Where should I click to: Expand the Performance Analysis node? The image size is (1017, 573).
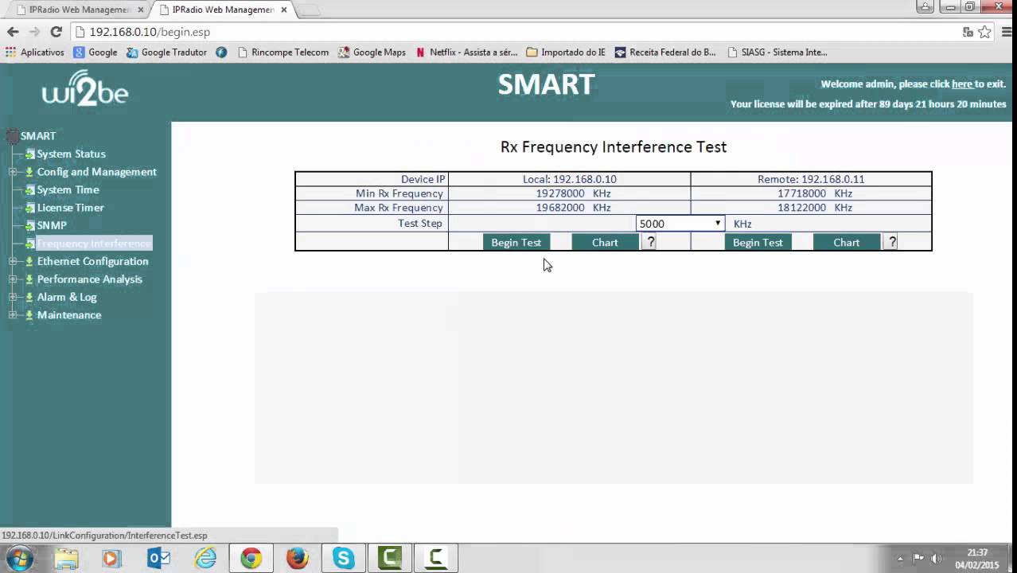13,279
